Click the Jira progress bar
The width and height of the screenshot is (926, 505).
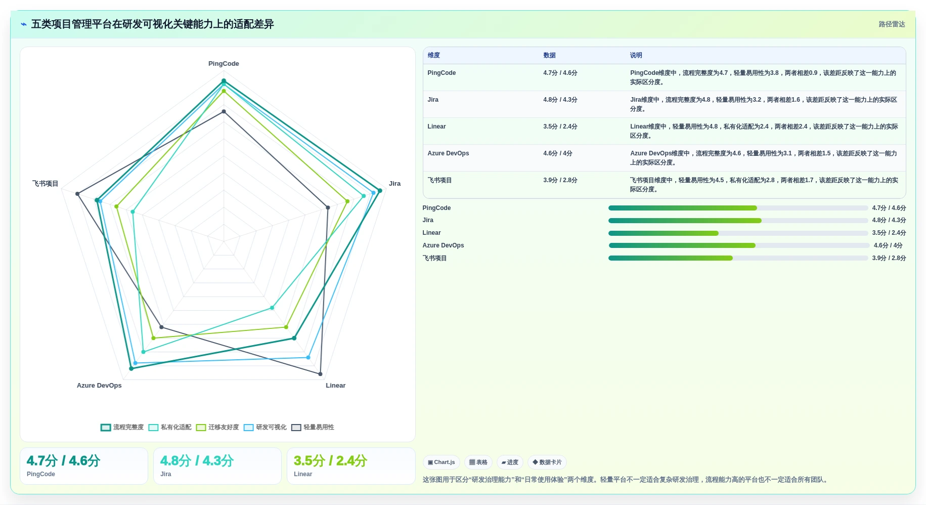pos(738,221)
